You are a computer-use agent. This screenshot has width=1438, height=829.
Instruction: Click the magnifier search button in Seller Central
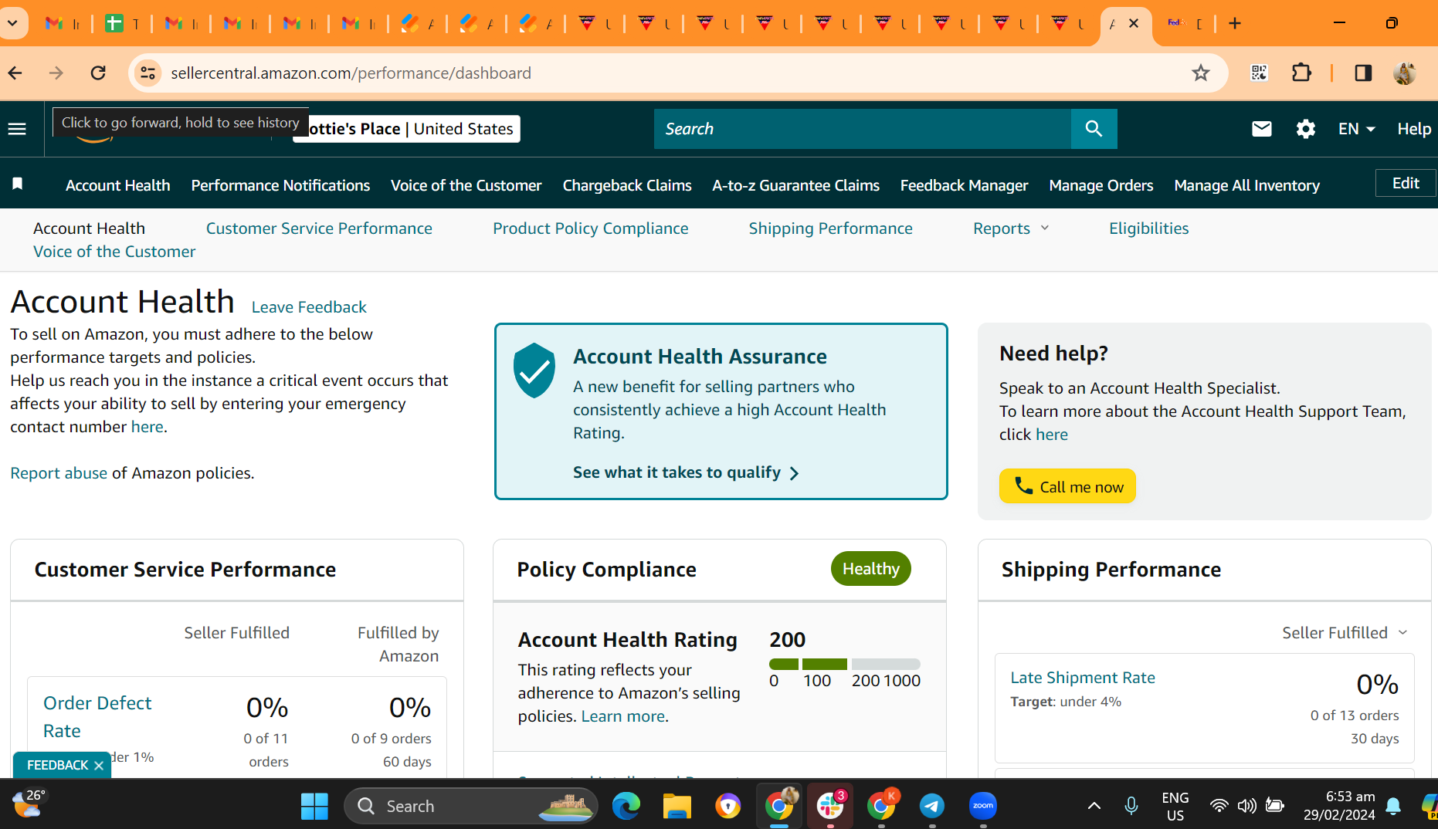pos(1094,129)
